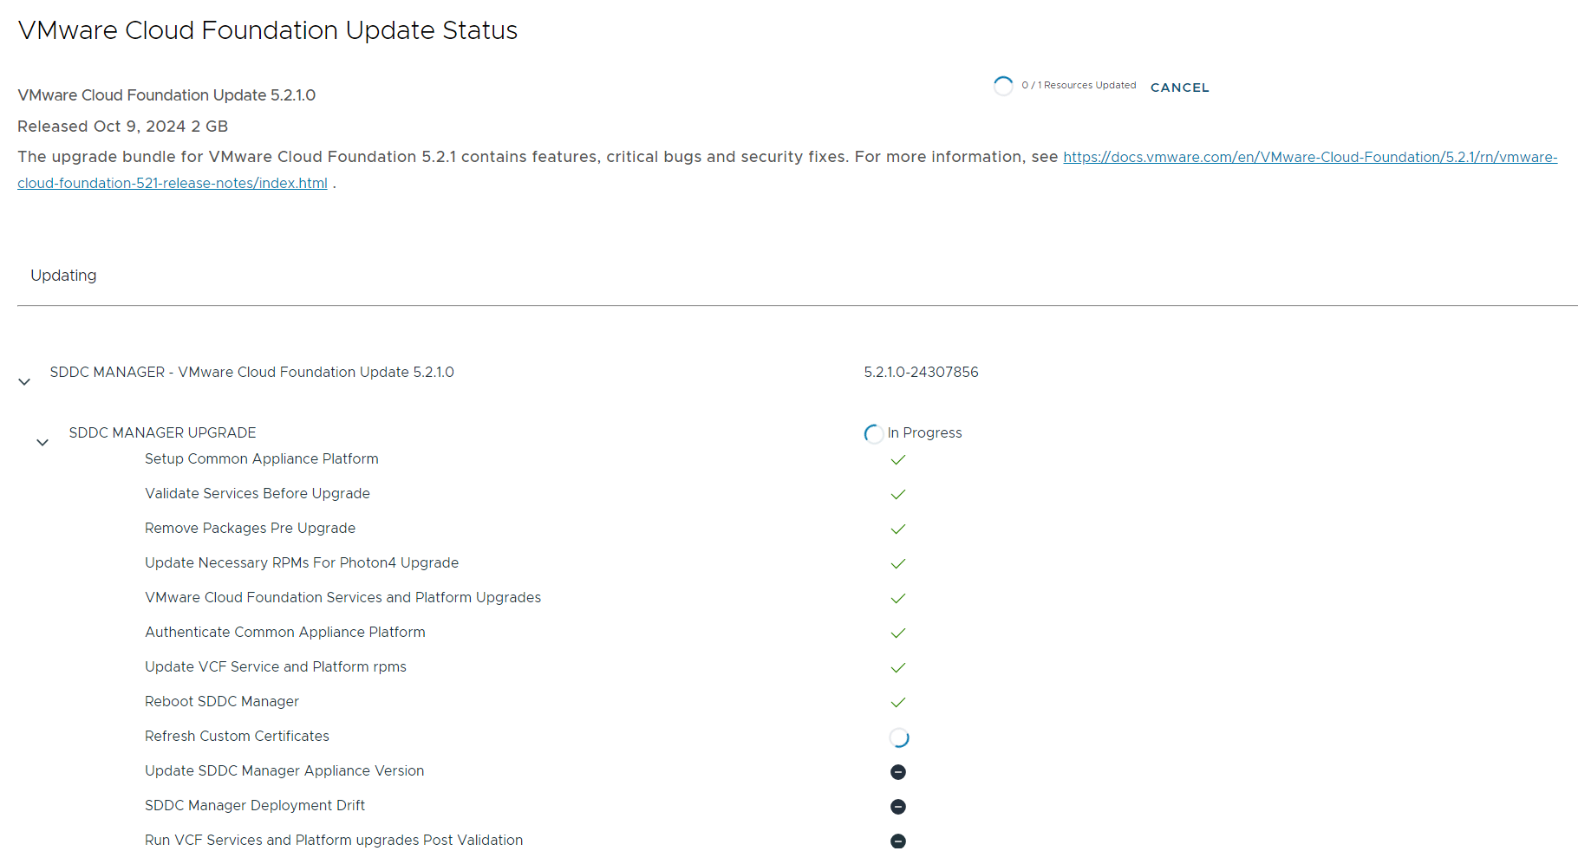Select Authenticate Common Appliance Platform step

pos(285,633)
